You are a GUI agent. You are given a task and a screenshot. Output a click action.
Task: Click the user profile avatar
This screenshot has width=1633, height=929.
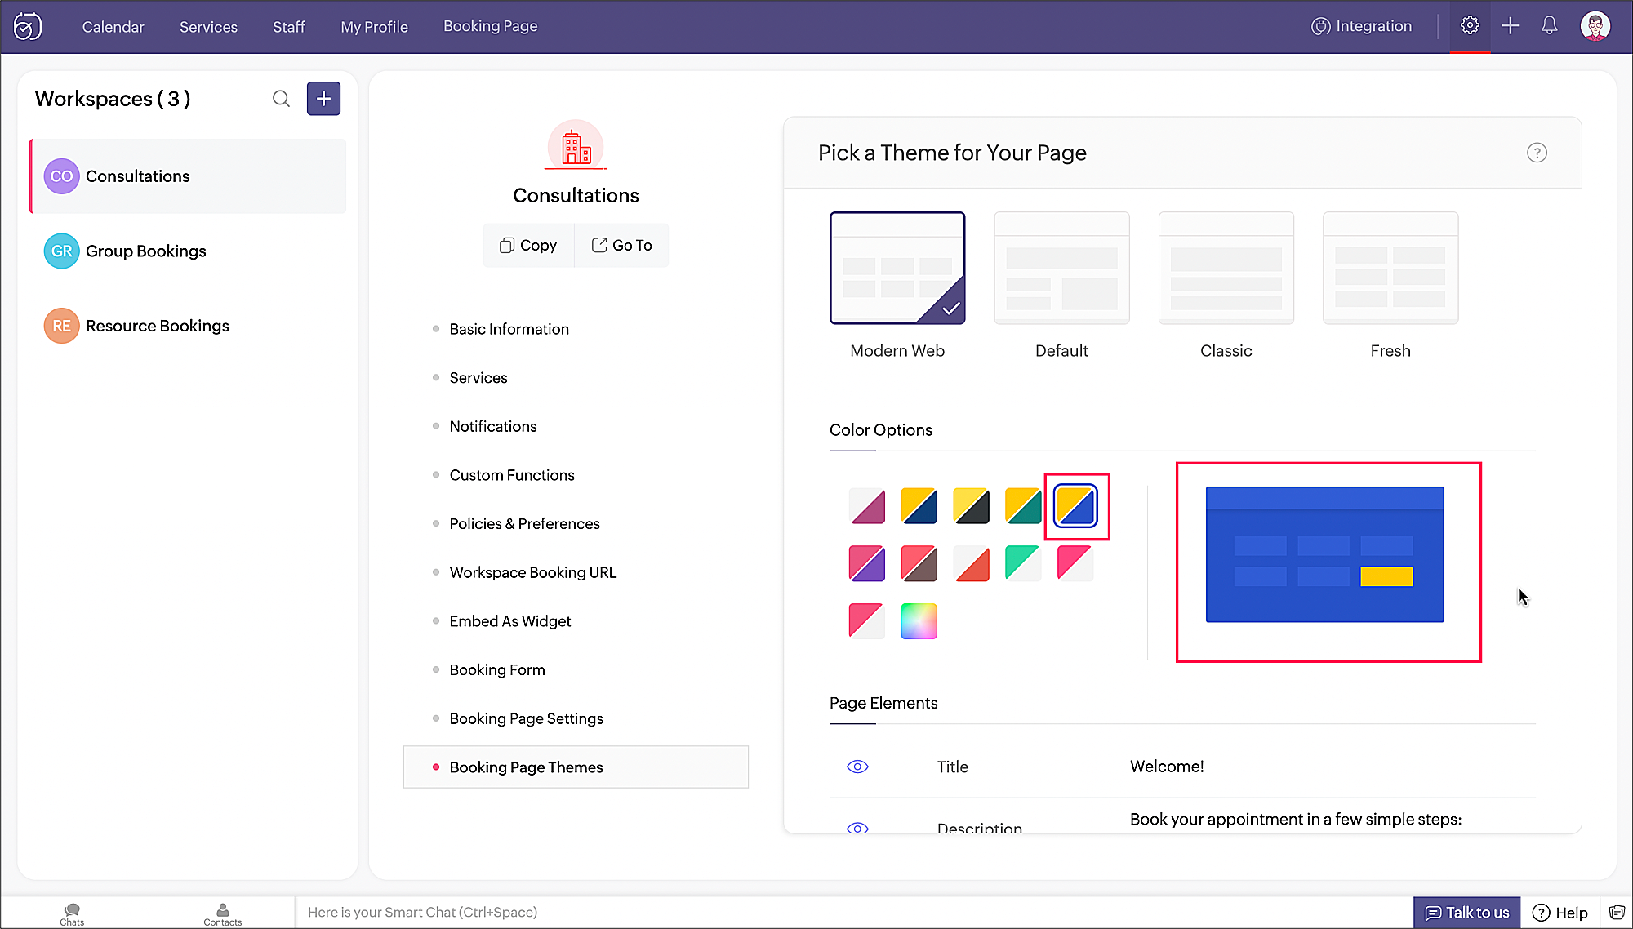point(1595,26)
